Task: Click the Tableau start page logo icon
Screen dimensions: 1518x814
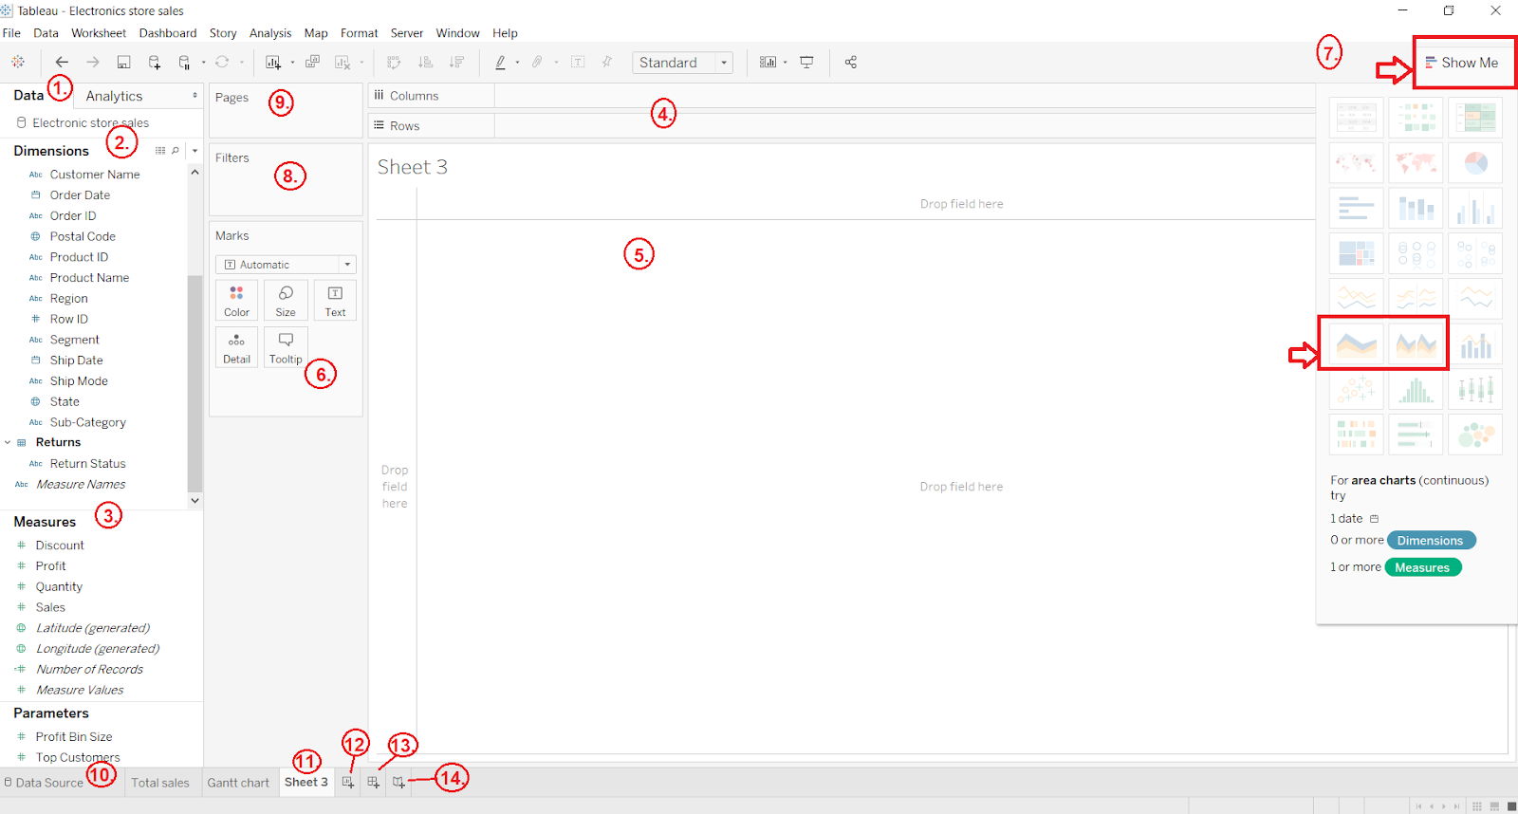Action: point(18,63)
